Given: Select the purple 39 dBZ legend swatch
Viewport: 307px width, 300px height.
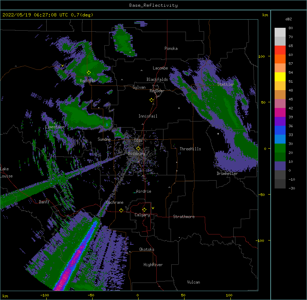Looking at the screenshot, I should (280, 121).
